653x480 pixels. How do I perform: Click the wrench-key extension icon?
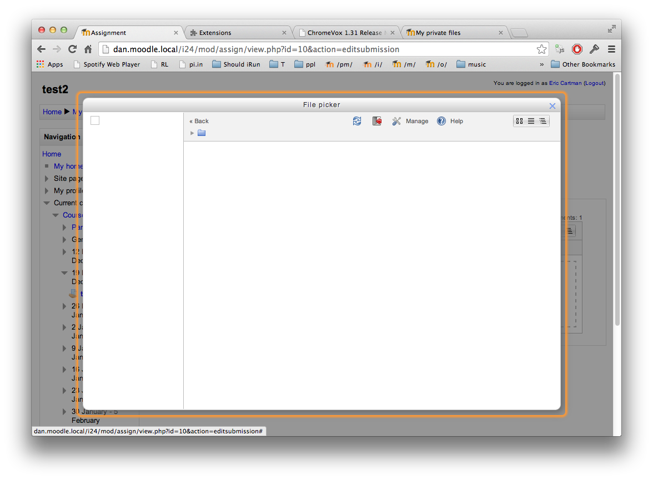[594, 49]
